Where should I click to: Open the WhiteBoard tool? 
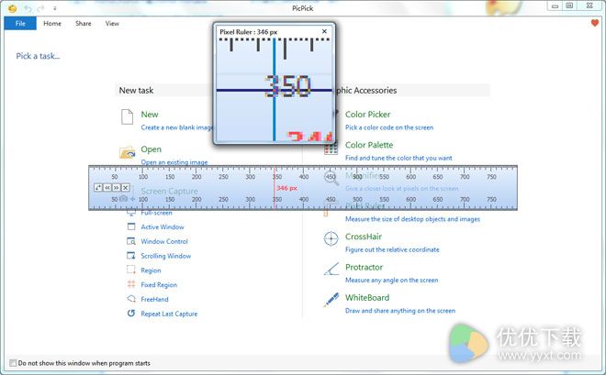point(367,297)
